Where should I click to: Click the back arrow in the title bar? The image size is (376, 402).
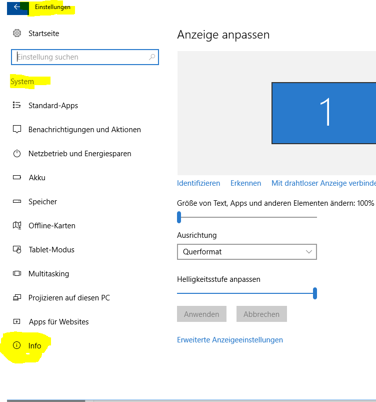[x=17, y=7]
